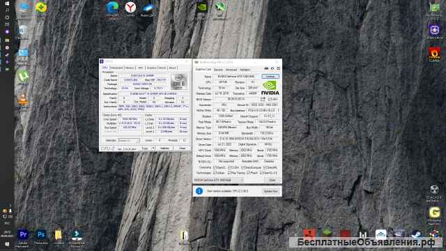Launch the Yandex browser desktop shortcut
The height and width of the screenshot is (251, 446).
pos(130,8)
